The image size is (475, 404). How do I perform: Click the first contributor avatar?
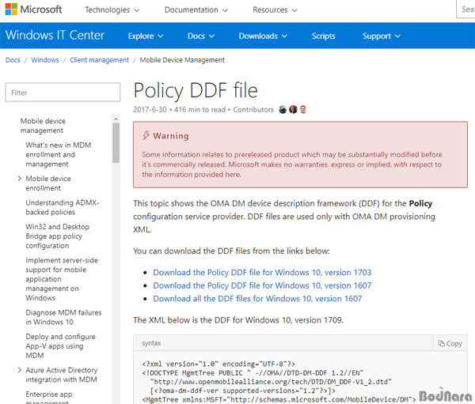pos(283,110)
